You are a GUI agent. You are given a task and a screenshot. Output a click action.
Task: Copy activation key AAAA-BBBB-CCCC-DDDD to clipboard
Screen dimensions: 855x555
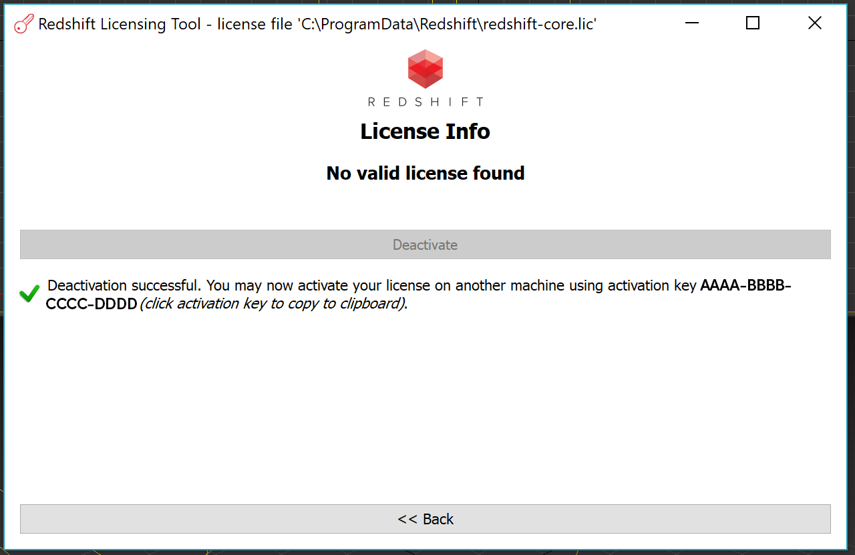tap(745, 286)
